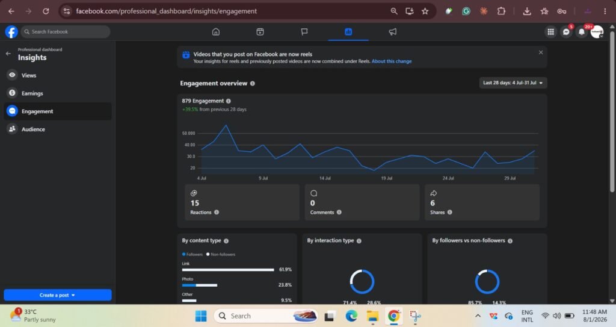
Task: Open the Ad Center megaphone icon
Action: pyautogui.click(x=392, y=32)
